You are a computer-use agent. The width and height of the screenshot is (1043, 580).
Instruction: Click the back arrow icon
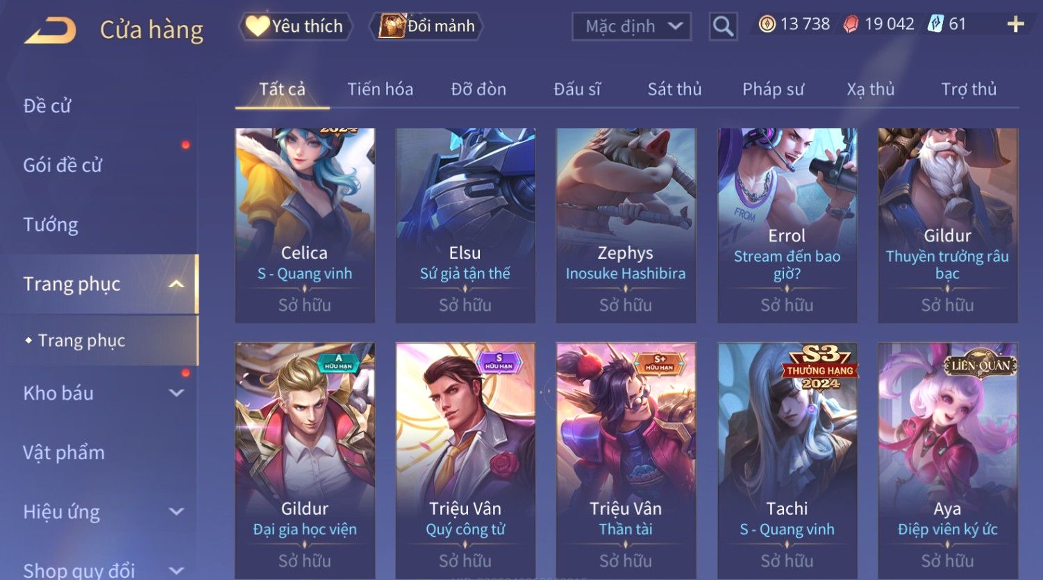coord(50,31)
